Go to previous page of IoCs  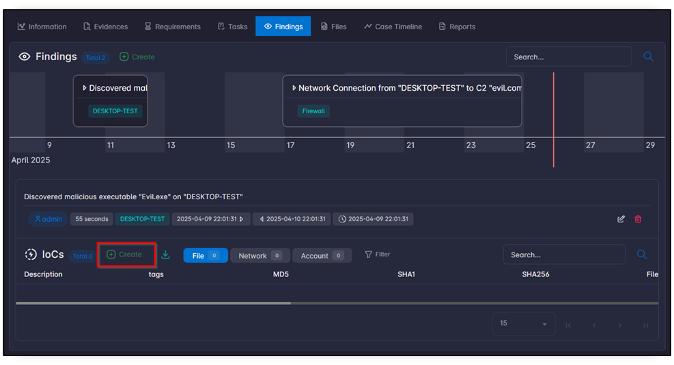pos(594,325)
